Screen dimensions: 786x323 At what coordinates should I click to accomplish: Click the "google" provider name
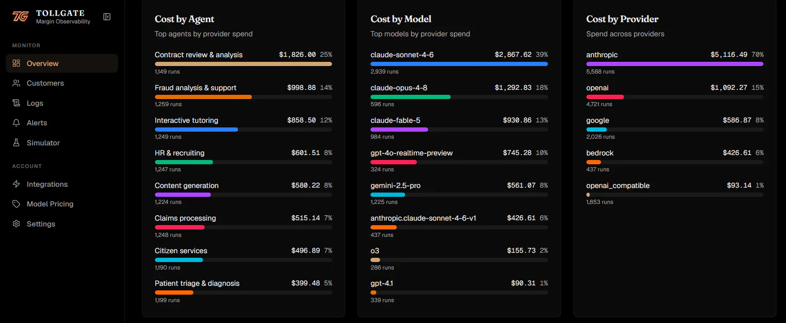598,120
